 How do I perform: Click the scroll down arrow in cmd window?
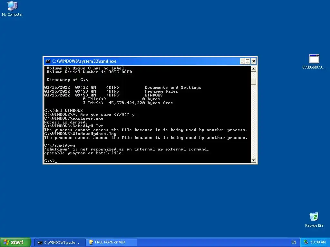point(253,160)
